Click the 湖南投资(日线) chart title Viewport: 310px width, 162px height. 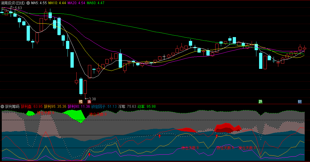tap(13, 3)
